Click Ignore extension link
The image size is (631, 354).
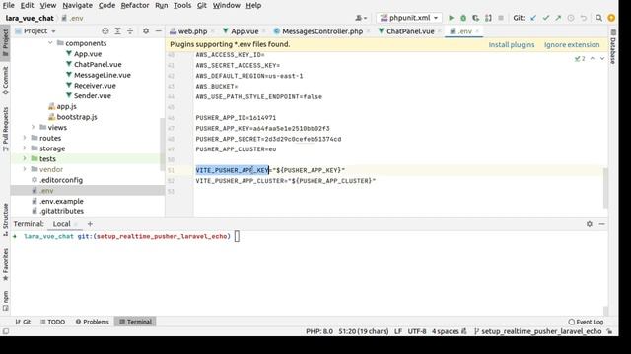[572, 44]
